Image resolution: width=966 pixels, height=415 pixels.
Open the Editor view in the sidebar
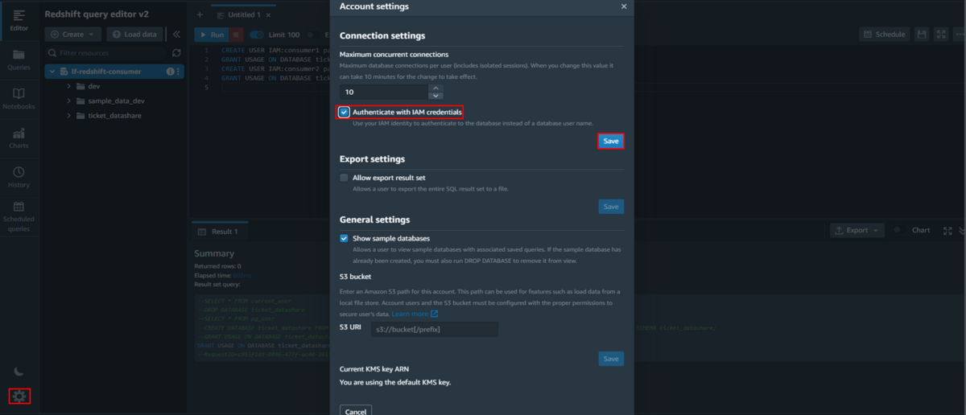click(19, 20)
